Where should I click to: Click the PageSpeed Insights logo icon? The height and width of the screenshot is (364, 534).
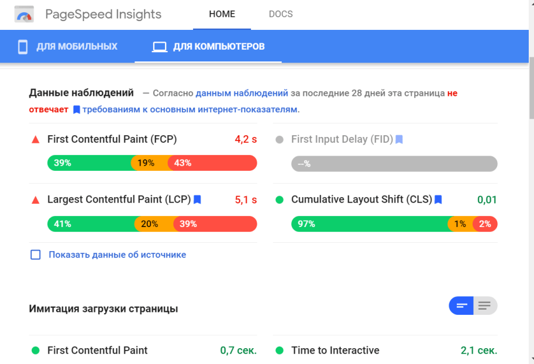25,15
